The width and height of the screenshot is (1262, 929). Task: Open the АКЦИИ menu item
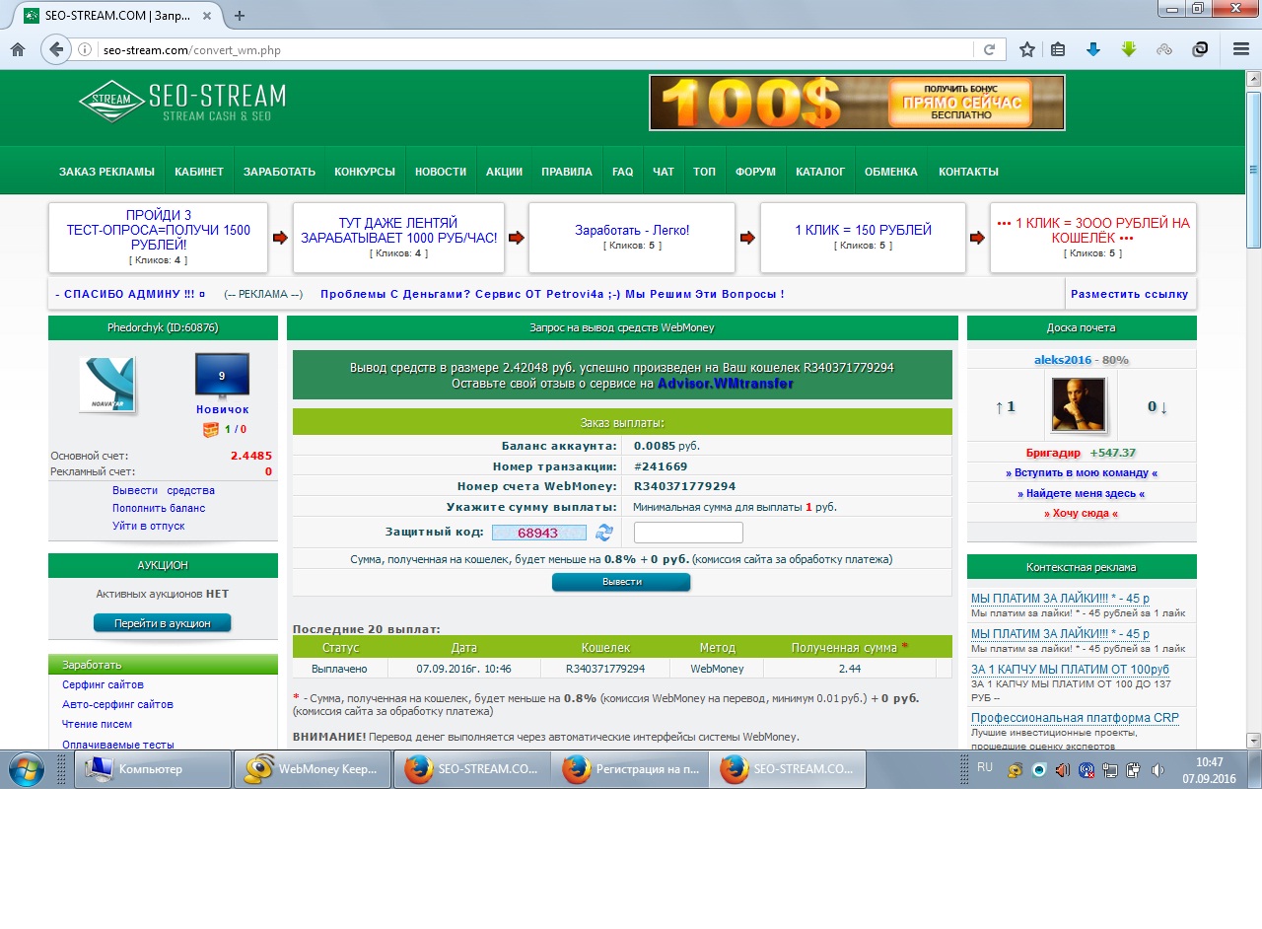[504, 172]
